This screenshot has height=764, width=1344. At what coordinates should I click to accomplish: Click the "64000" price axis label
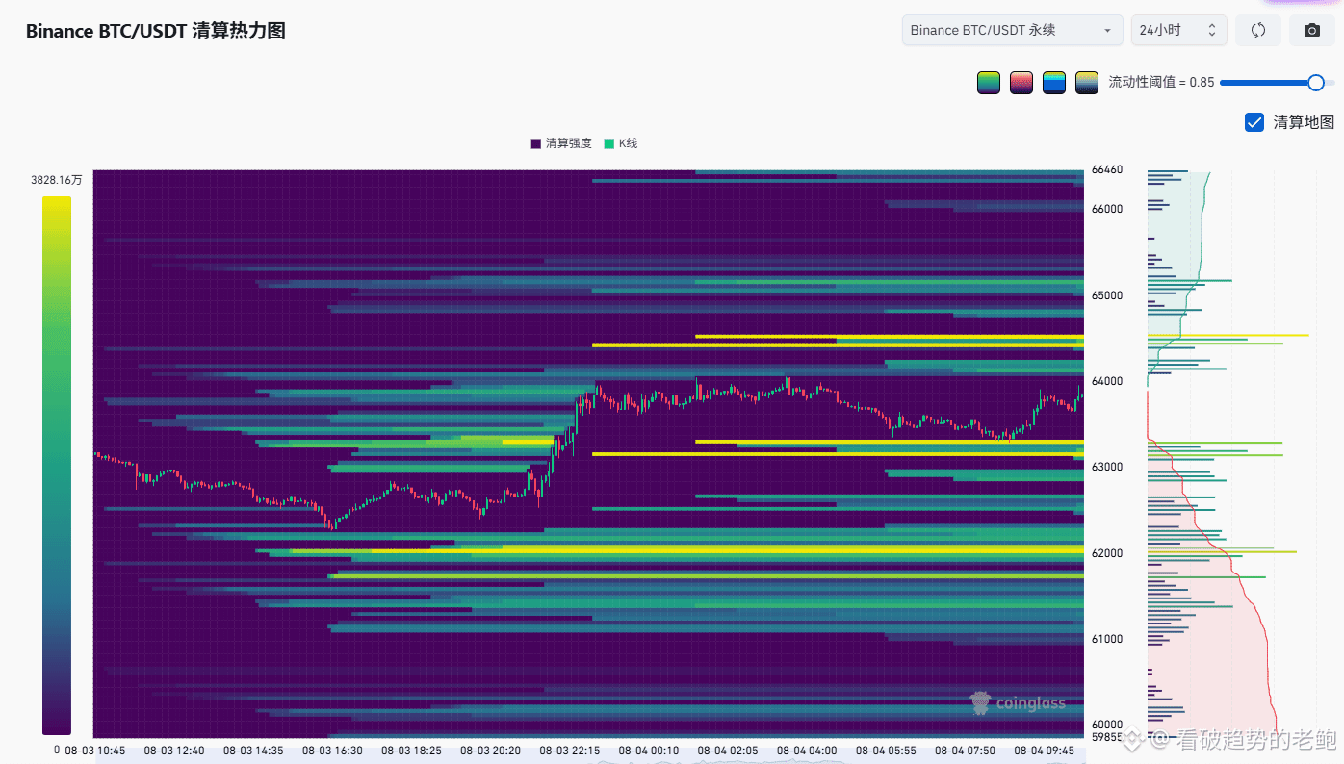tap(1107, 381)
